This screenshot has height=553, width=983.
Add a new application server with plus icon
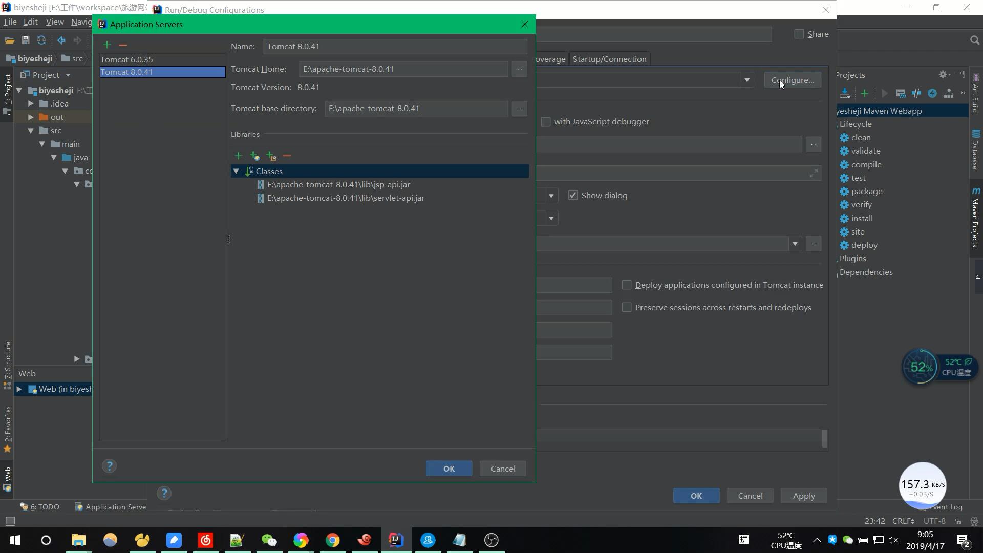pos(106,45)
